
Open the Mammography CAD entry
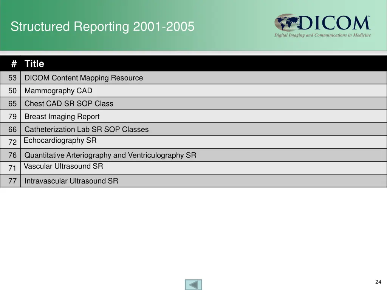click(58, 91)
